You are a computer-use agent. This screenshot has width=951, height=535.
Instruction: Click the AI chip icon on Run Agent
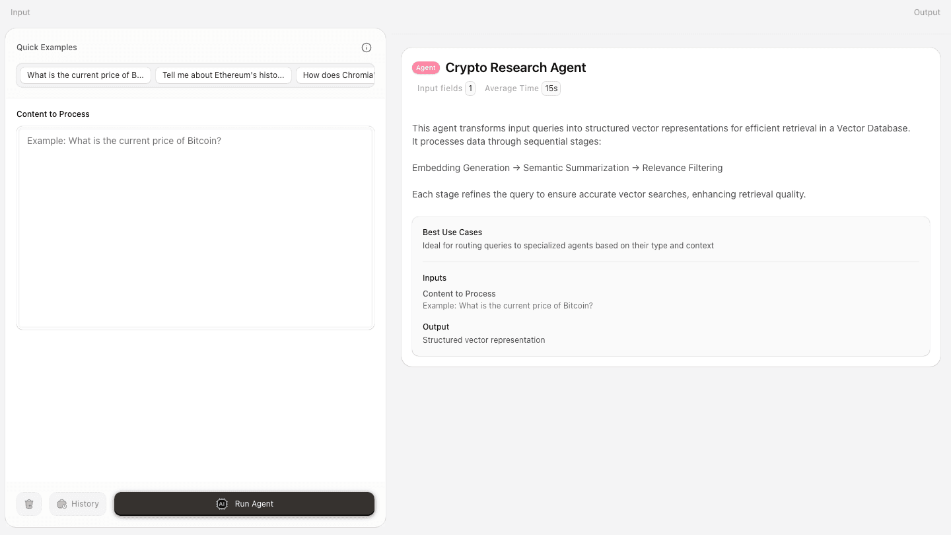click(x=222, y=504)
